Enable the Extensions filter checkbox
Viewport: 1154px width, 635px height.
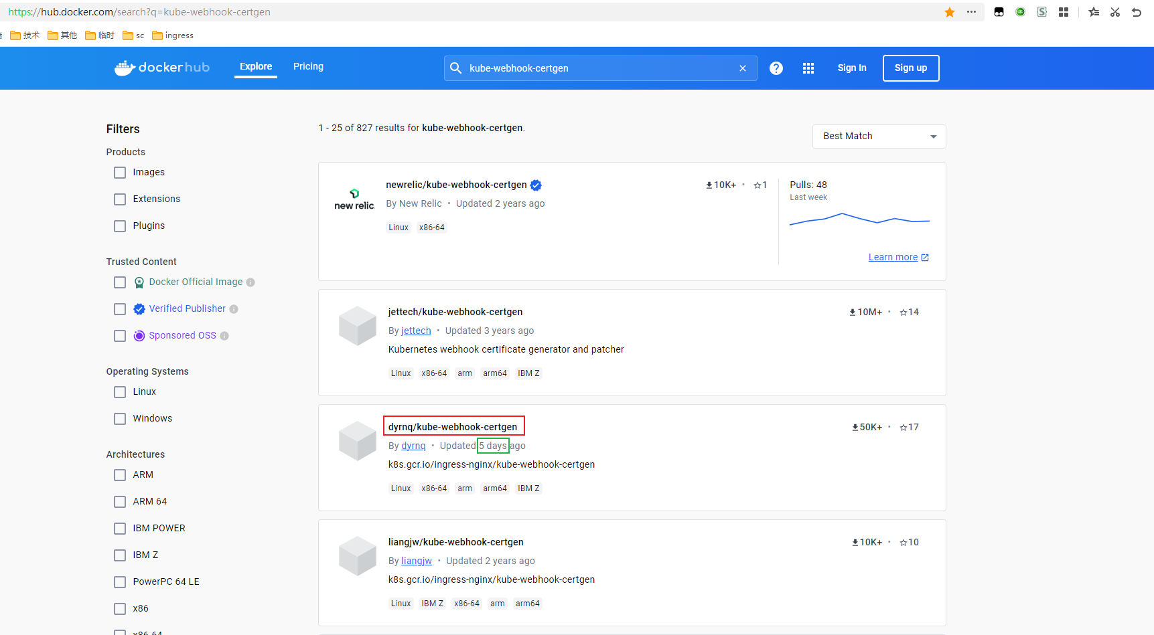pos(120,199)
